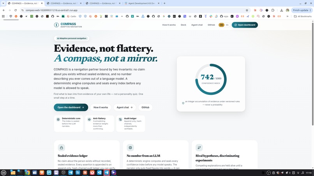Screen dimensions: 314x176
Task: Open Agent chat in the top navigation
Action: (197, 25)
